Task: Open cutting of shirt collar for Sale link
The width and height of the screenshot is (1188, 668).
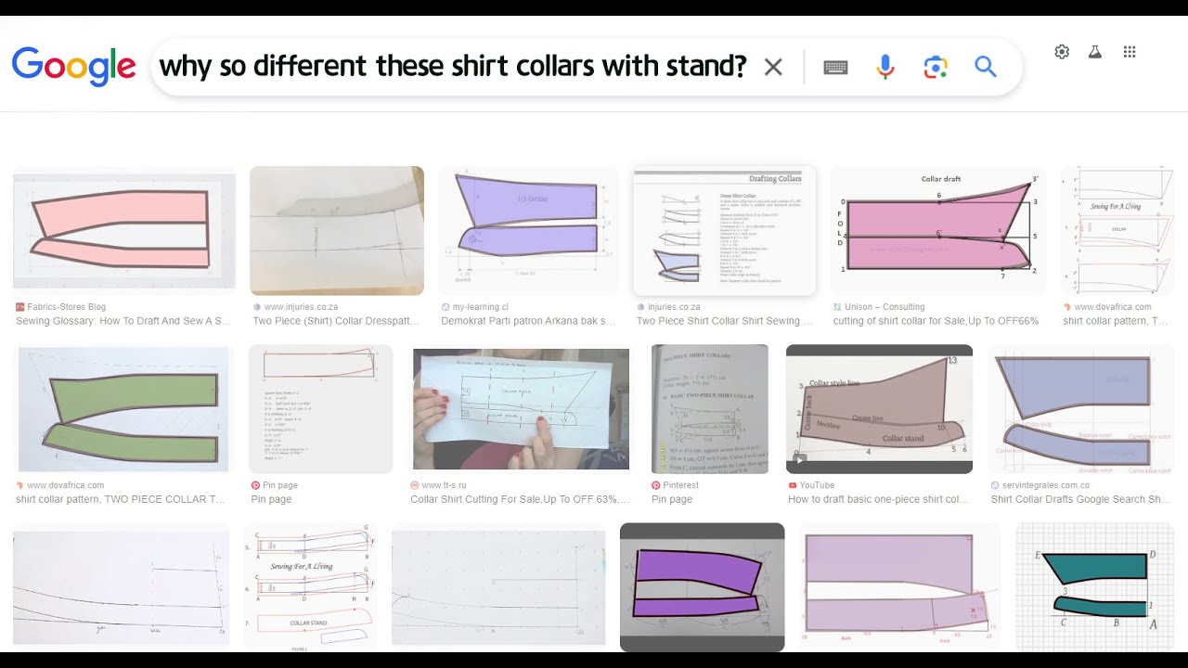Action: [936, 321]
